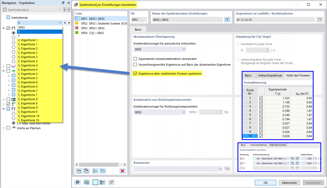Image resolution: width=327 pixels, height=188 pixels.
Task: Click previous arrow next to X direction combo
Action: point(65,23)
